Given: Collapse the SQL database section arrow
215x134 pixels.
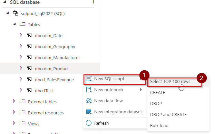Looking at the screenshot, I should coord(5,2).
